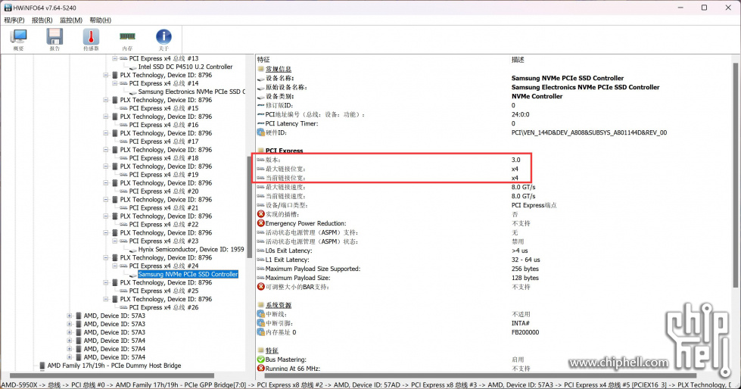Viewport: 741px width, 389px height.
Task: Click the folder icon of 常规信息 section
Action: point(261,69)
